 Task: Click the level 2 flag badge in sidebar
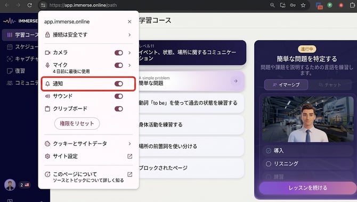(x=25, y=185)
